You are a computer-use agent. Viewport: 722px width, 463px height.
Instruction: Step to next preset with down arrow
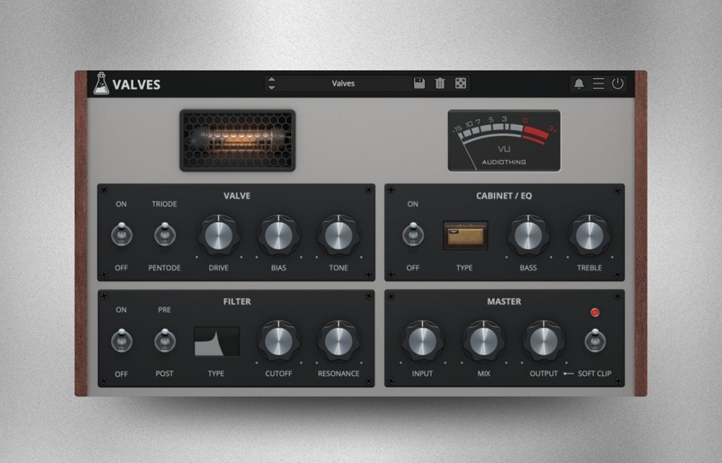tap(272, 87)
